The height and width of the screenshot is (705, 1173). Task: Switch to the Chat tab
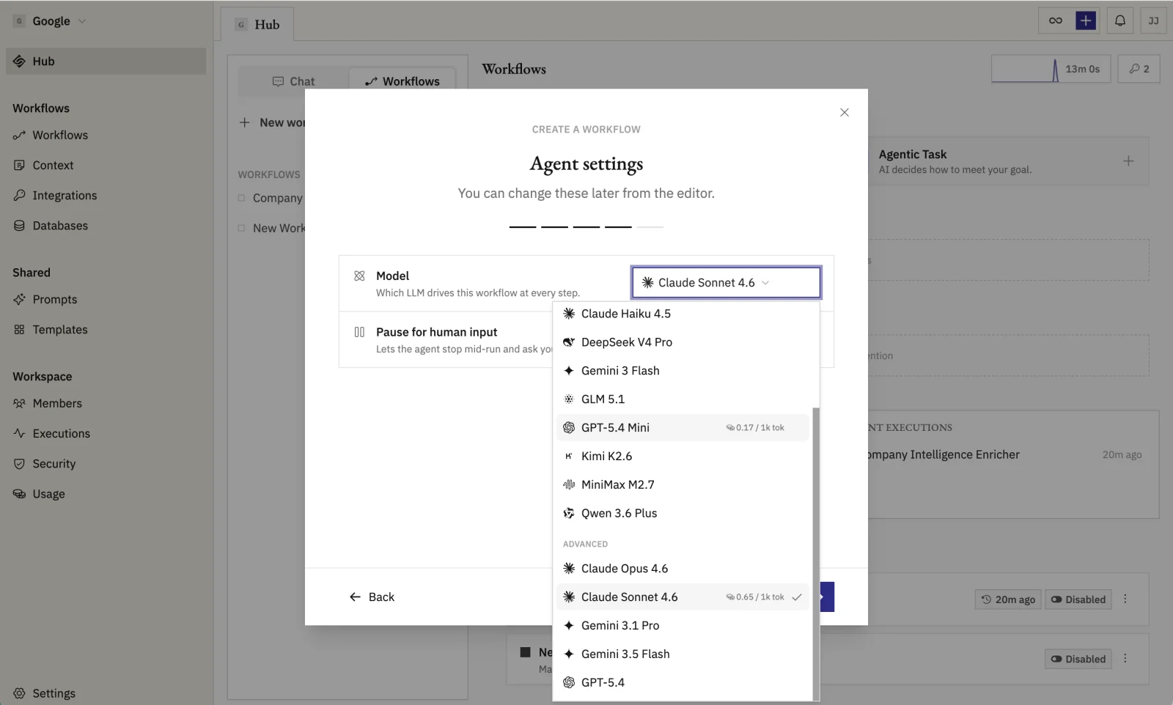pyautogui.click(x=293, y=81)
